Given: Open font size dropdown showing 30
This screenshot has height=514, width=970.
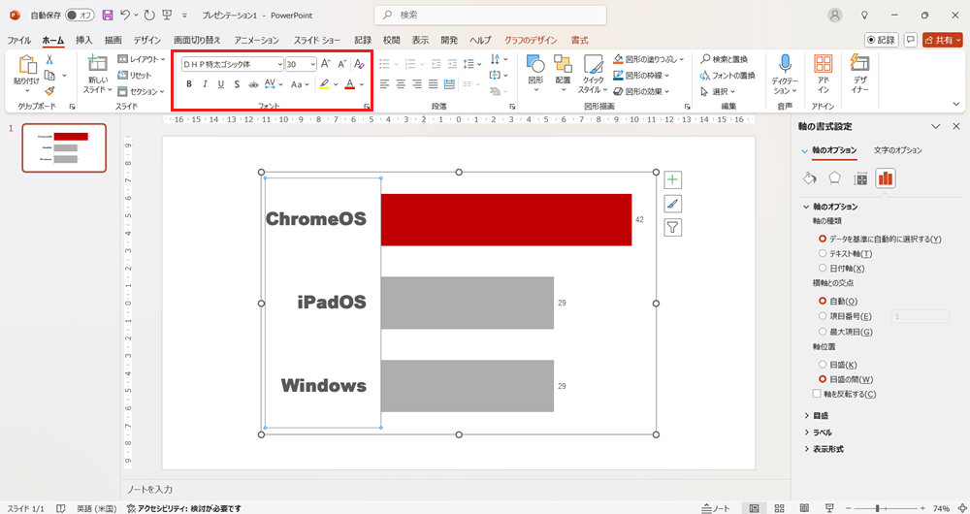Looking at the screenshot, I should (312, 64).
